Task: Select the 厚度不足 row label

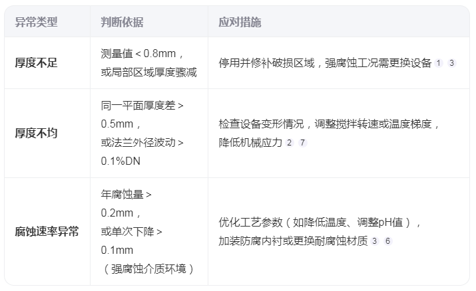Action: (x=36, y=63)
